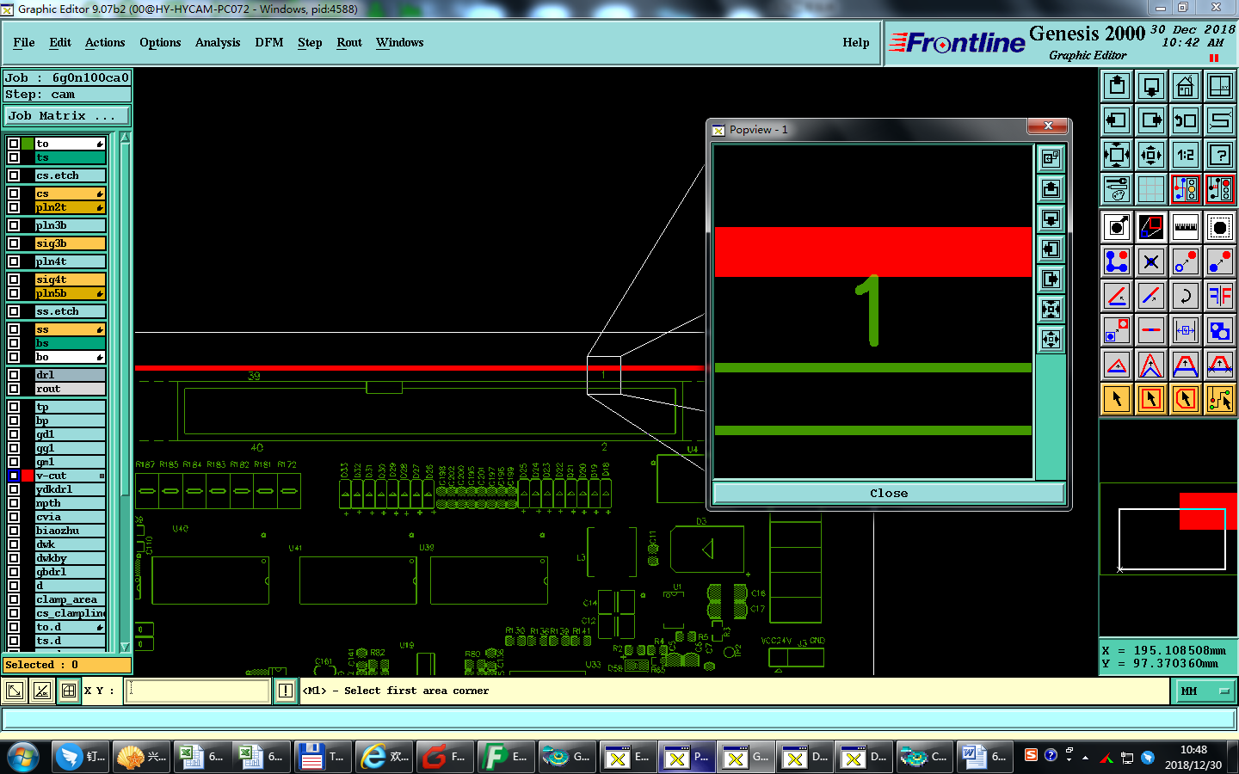Click the previous zoom icon
This screenshot has width=1239, height=774.
coord(1186,120)
